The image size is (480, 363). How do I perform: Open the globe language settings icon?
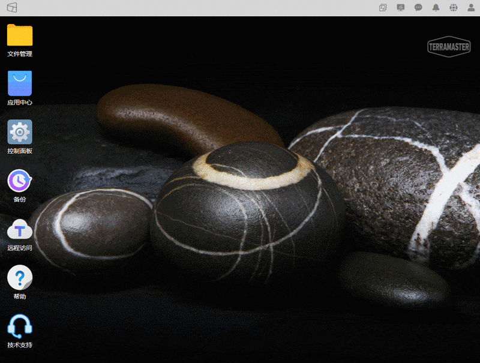tap(454, 8)
